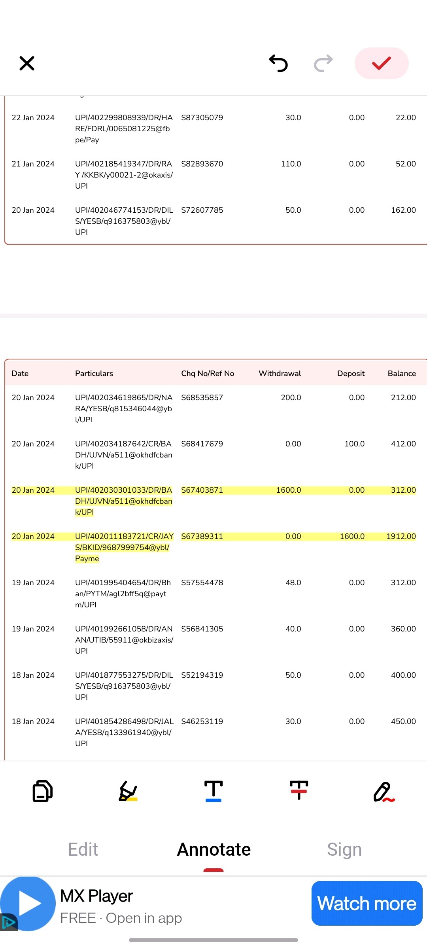Select the highlighter tool

[x=128, y=791]
